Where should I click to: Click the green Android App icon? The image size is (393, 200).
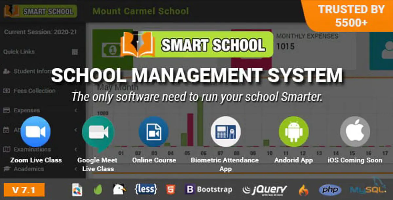(294, 131)
